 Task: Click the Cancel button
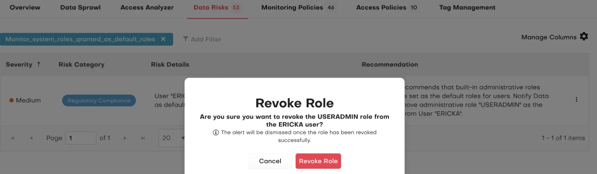click(270, 161)
